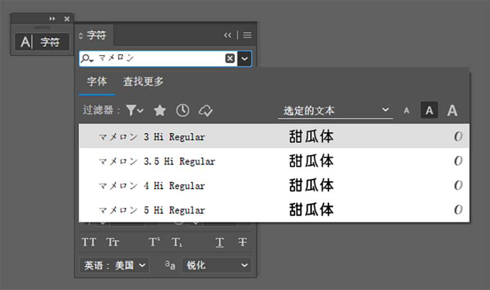Viewport: 490px width, 290px height.
Task: Toggle Strikethrough formatting
Action: pos(243,242)
